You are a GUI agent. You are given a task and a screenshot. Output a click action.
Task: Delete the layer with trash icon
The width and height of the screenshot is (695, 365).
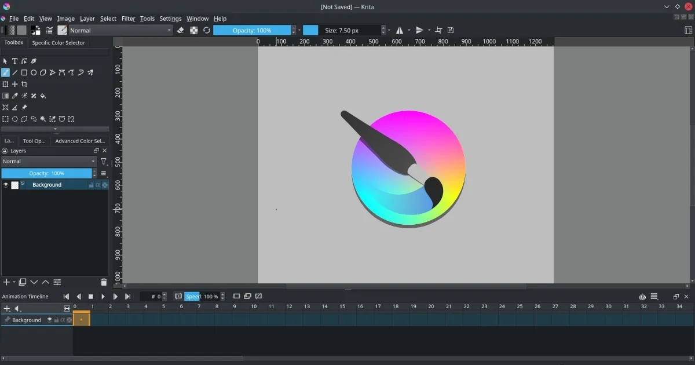click(x=104, y=282)
